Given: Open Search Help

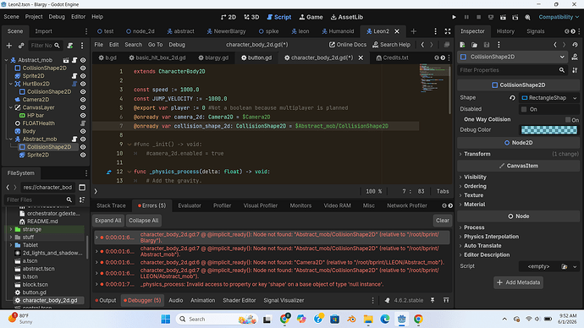Looking at the screenshot, I should tap(391, 45).
